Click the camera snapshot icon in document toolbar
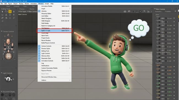The height and width of the screenshot is (100, 179). (125, 12)
